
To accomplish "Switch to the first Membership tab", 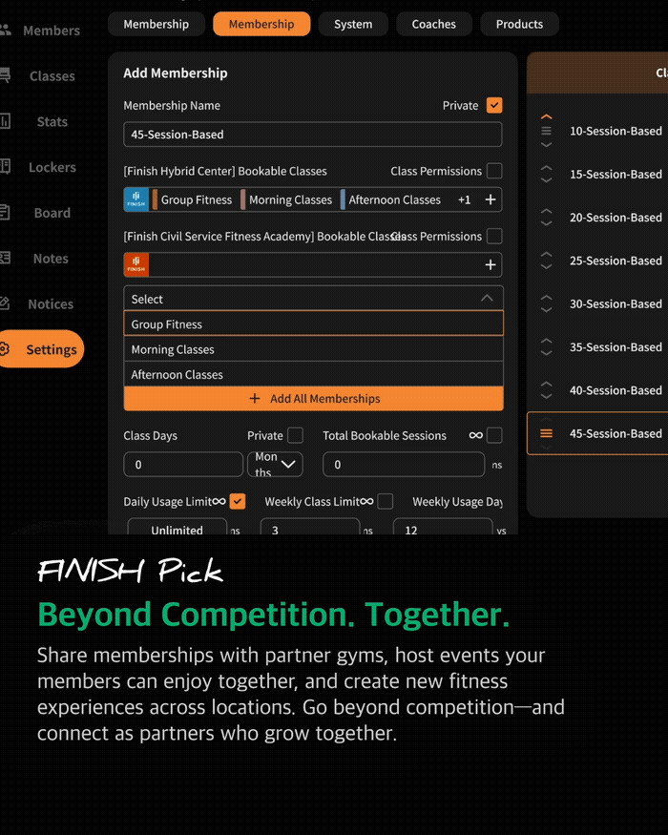I will point(157,24).
